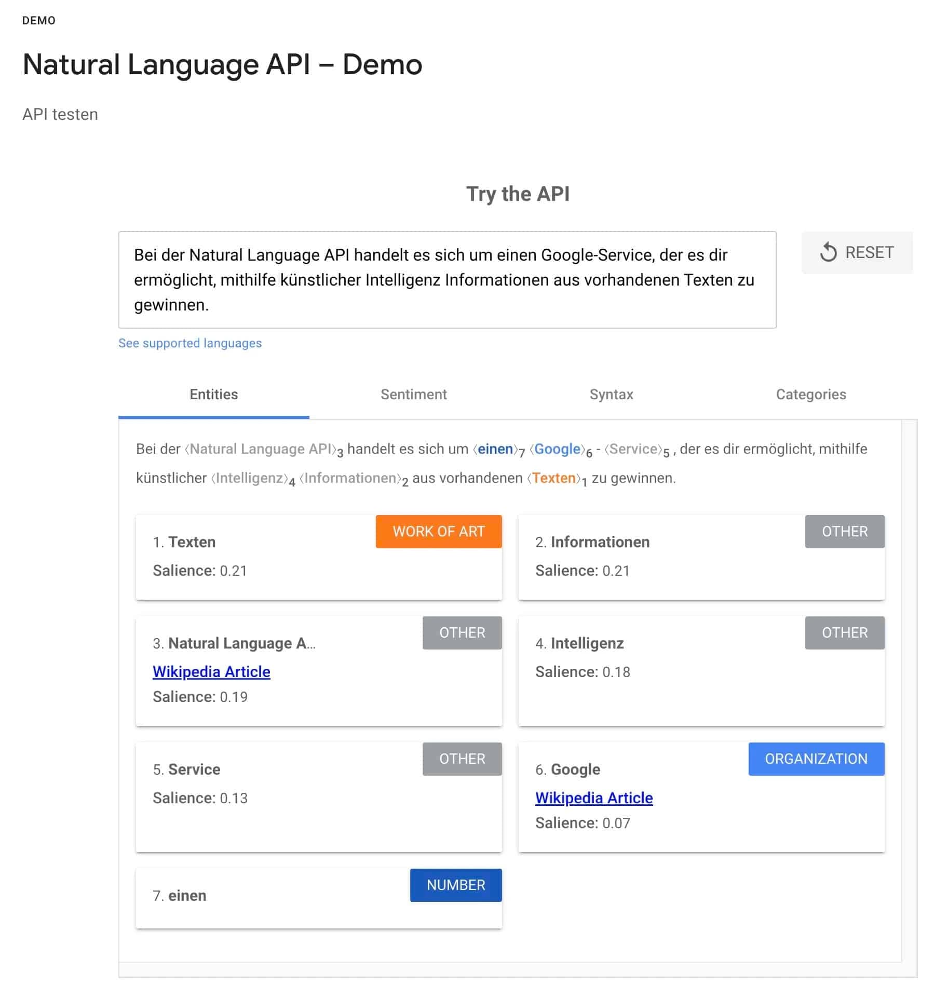This screenshot has width=948, height=999.
Task: Open the Wikipedia Article link under Natural Language A...
Action: [x=210, y=671]
